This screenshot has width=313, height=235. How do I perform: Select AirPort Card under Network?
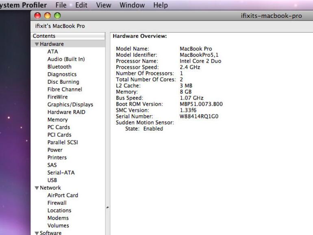click(63, 196)
